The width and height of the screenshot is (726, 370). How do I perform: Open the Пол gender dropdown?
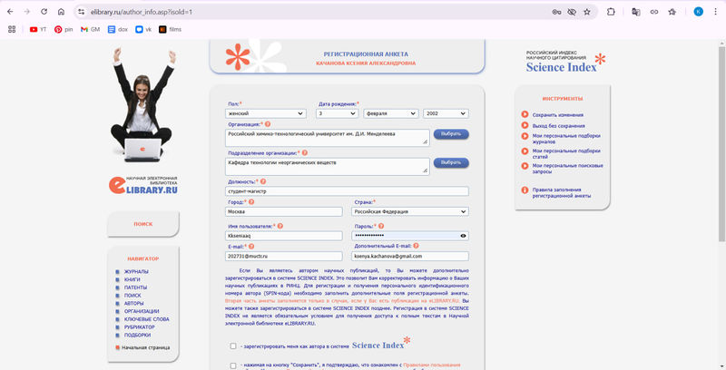(x=269, y=112)
